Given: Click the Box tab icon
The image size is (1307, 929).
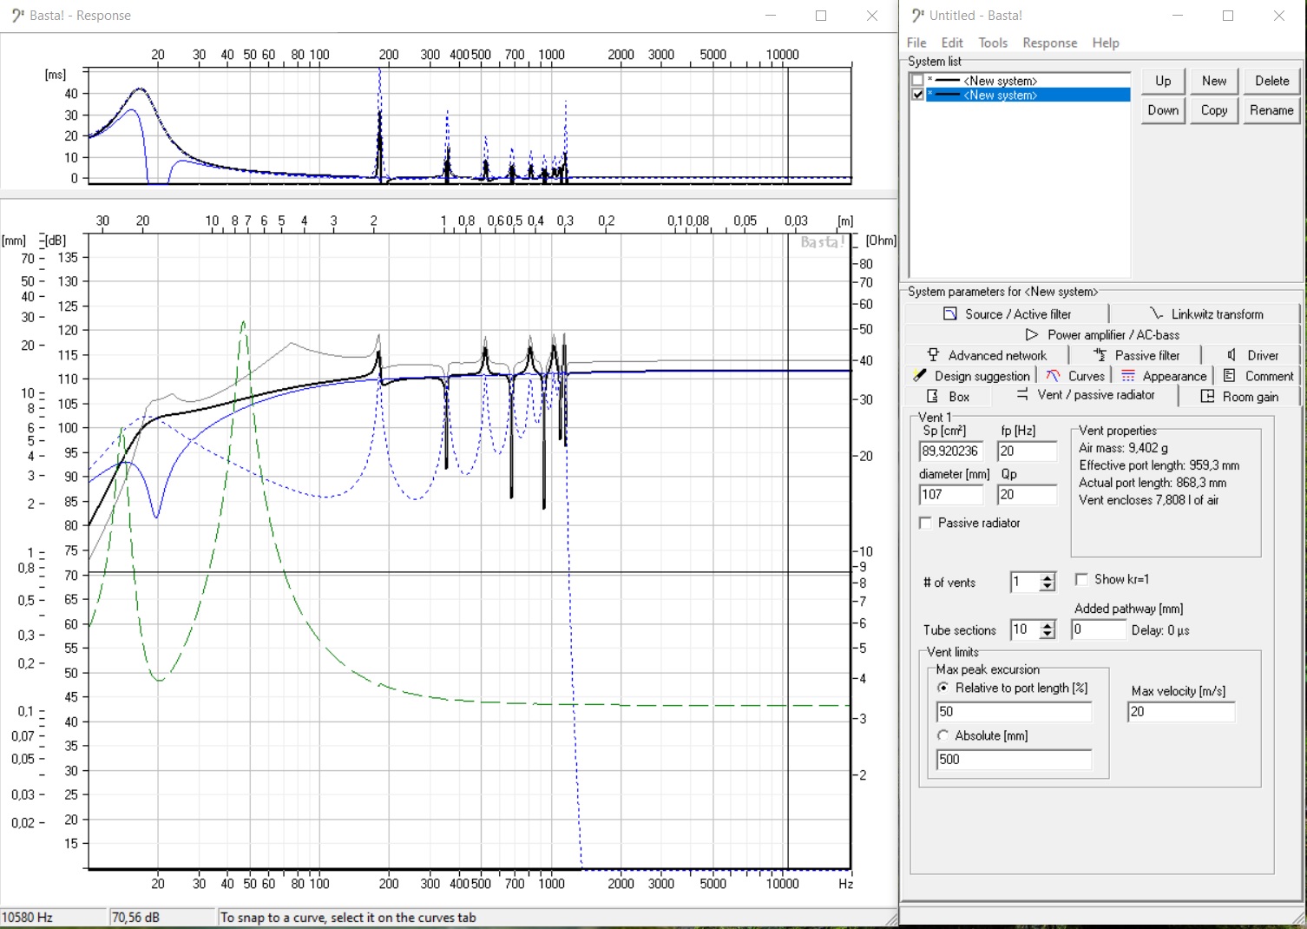Looking at the screenshot, I should [933, 397].
